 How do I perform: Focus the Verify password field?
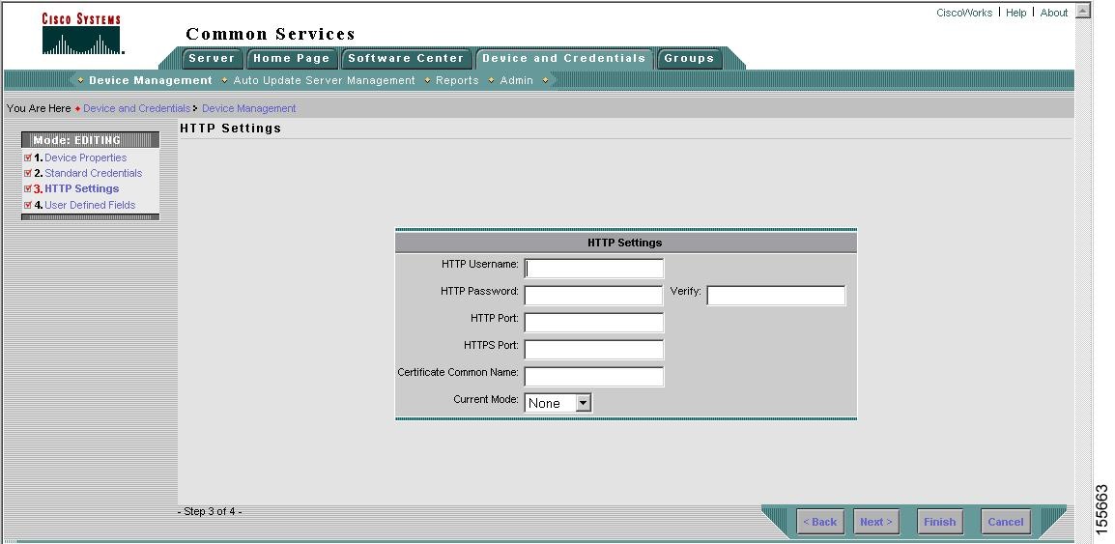pos(776,295)
